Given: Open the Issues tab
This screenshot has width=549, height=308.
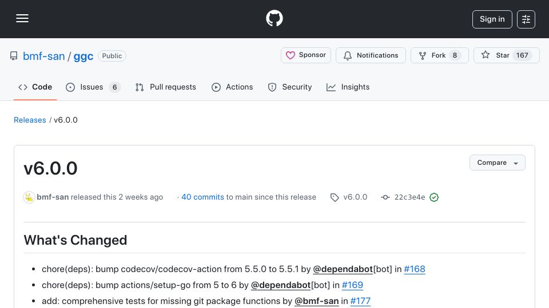Looking at the screenshot, I should [93, 87].
